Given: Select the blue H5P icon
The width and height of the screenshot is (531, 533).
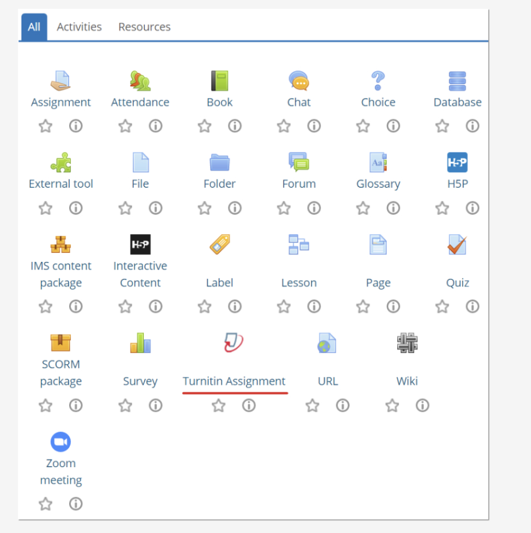Looking at the screenshot, I should pyautogui.click(x=457, y=163).
